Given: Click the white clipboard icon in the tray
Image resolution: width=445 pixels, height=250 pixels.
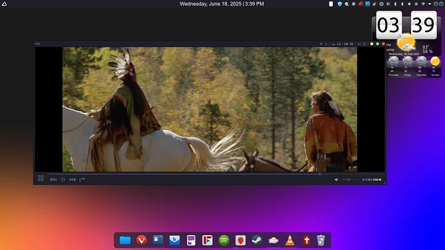Looking at the screenshot, I should [x=331, y=4].
